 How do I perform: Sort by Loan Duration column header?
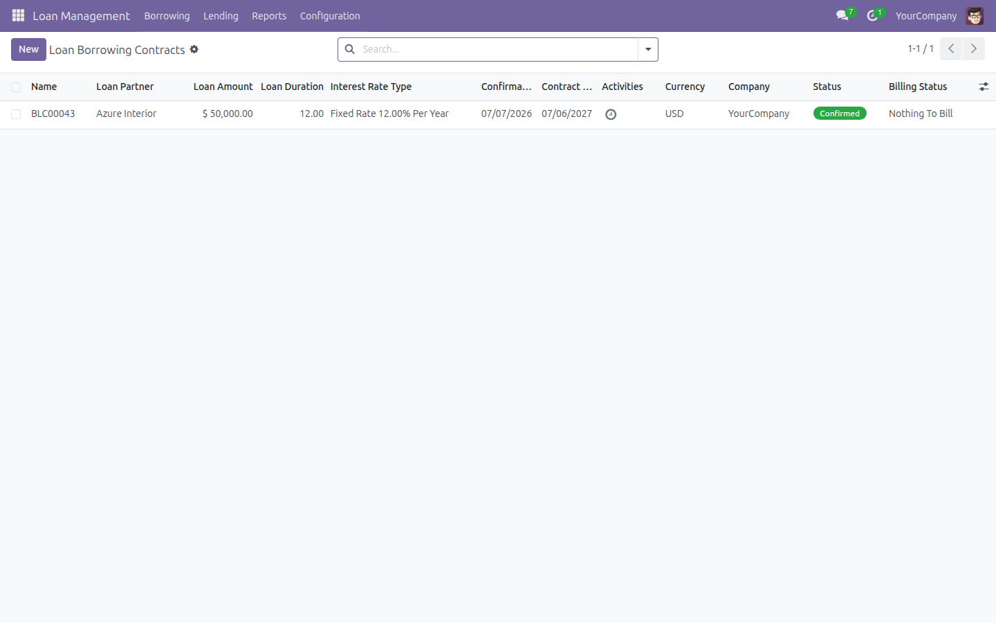pyautogui.click(x=292, y=87)
